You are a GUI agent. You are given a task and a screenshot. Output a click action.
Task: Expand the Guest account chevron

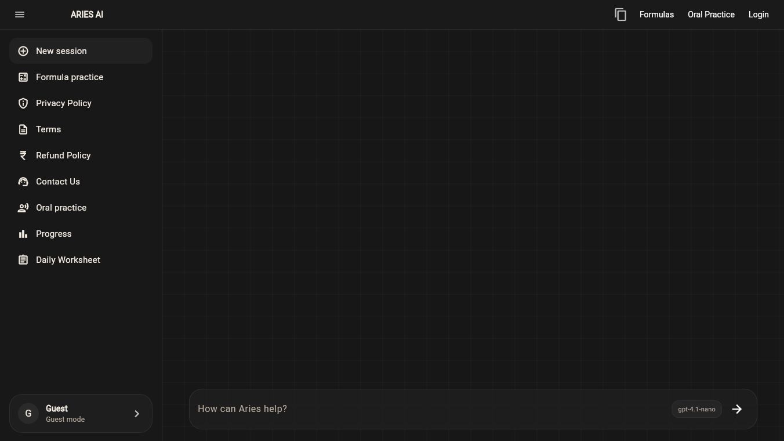(137, 414)
